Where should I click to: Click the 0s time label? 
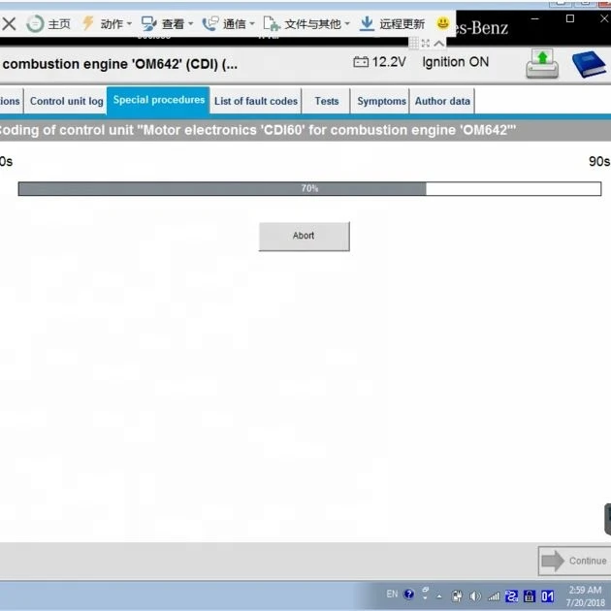pos(6,161)
